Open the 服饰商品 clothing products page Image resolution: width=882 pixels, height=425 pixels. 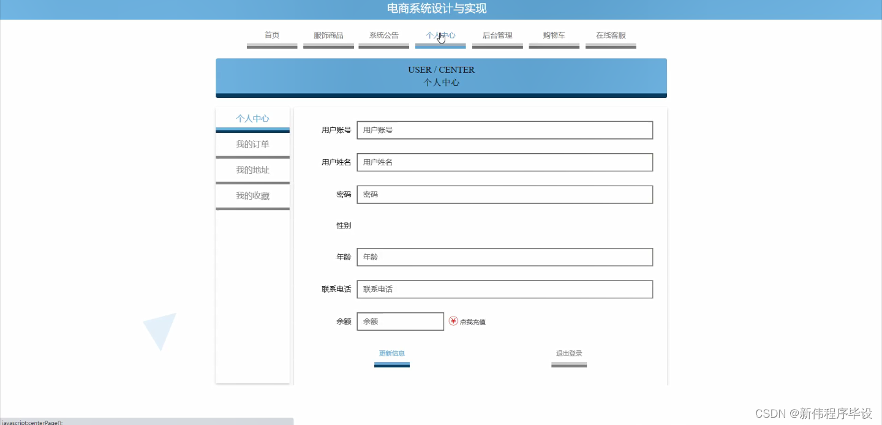point(328,35)
